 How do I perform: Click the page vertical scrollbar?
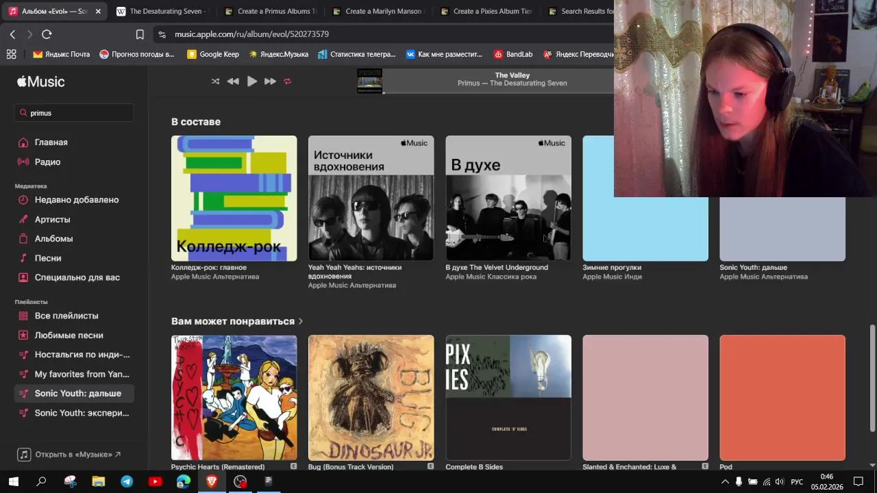pos(872,378)
